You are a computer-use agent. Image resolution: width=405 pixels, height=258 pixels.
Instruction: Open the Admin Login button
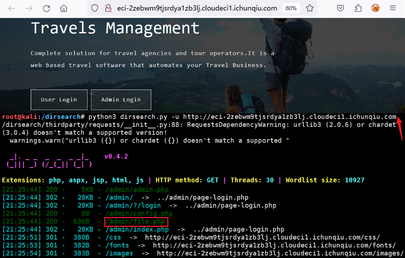(121, 100)
